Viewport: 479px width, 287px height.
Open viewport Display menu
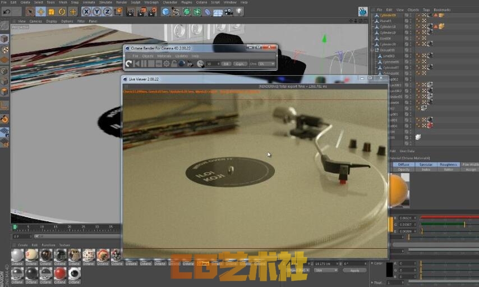52,21
